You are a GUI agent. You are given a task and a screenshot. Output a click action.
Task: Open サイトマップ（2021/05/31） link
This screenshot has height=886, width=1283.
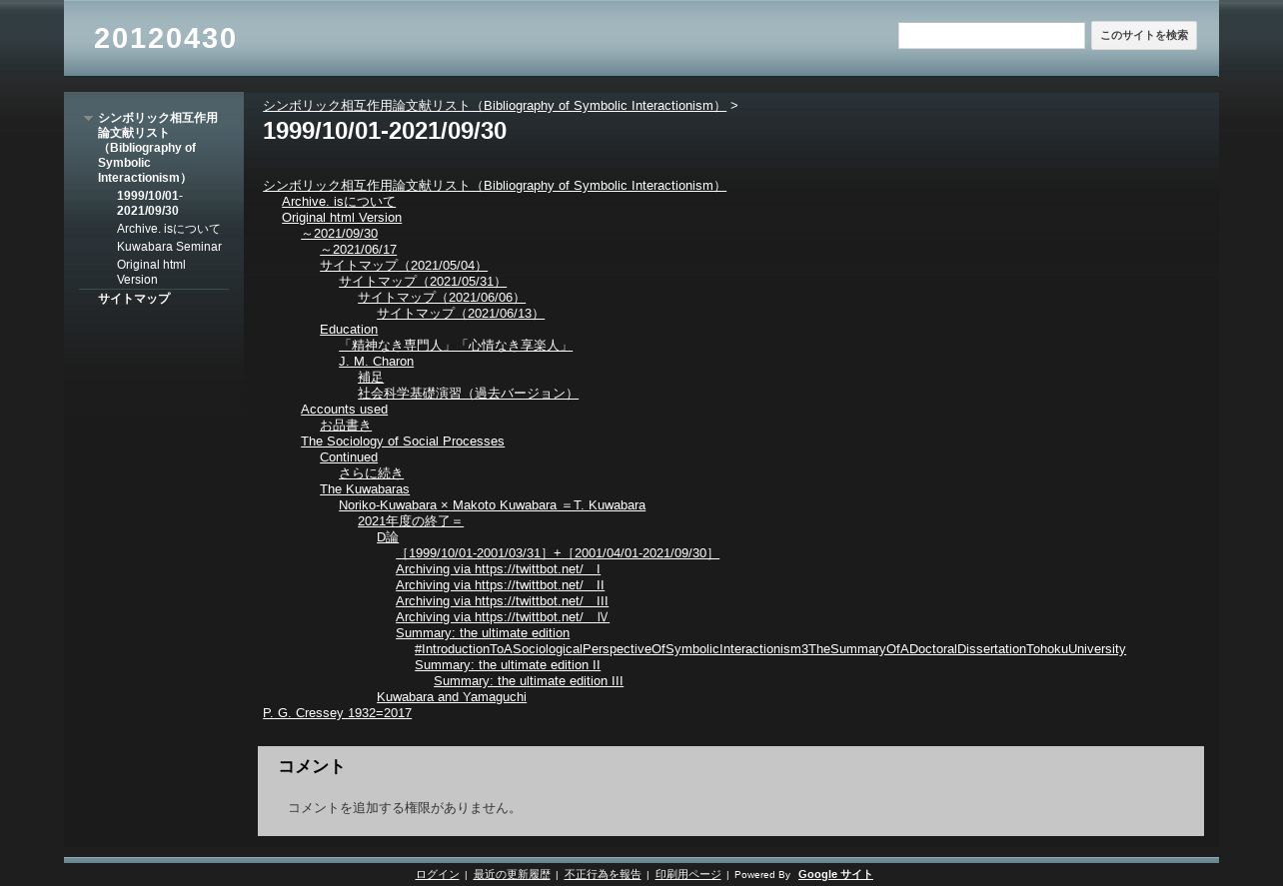[x=423, y=282]
